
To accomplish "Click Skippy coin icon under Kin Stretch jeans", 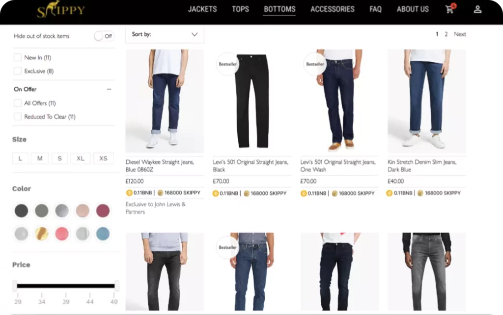I will (420, 193).
